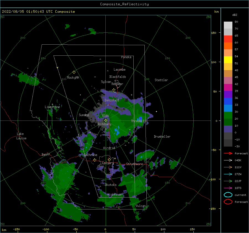Click the Lake Louise label
The image size is (249, 233).
tap(21, 136)
